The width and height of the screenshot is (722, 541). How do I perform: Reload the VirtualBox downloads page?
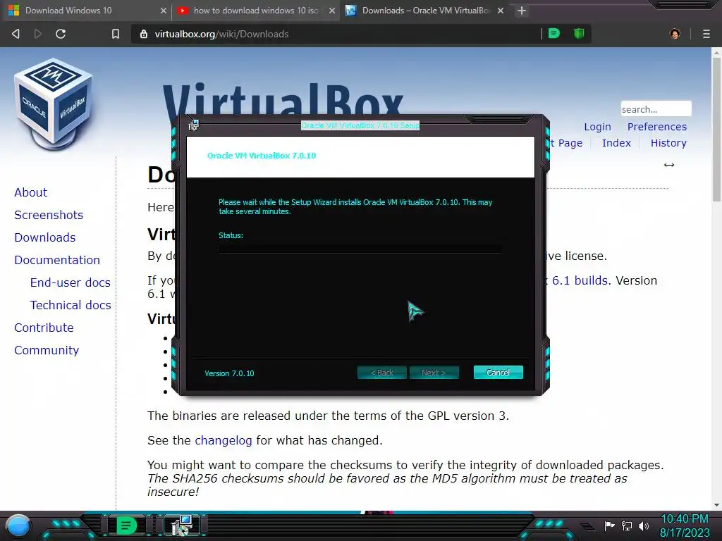pos(61,34)
